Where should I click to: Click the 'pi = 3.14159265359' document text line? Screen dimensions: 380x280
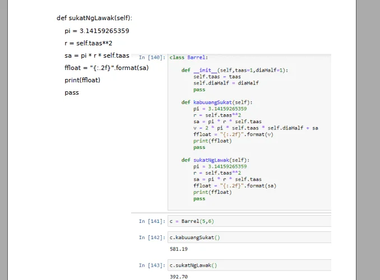point(97,31)
